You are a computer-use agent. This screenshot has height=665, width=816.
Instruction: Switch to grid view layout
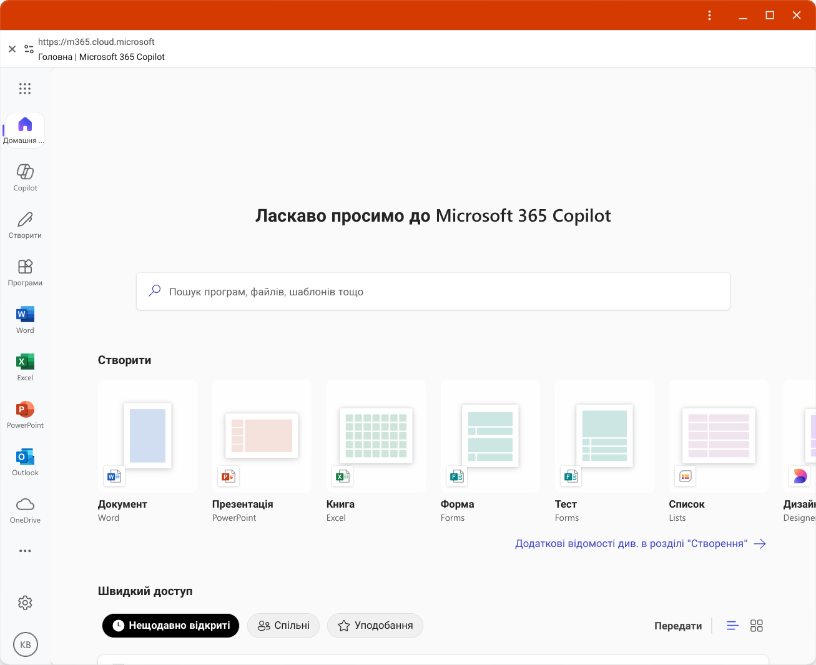[757, 626]
